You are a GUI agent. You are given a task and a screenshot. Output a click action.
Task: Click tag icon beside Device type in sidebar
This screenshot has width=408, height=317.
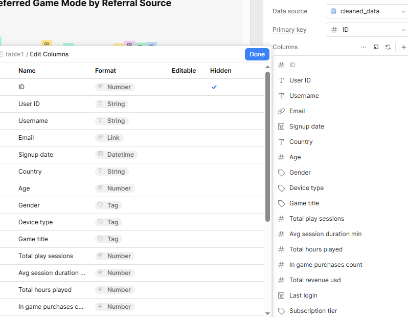tap(281, 188)
